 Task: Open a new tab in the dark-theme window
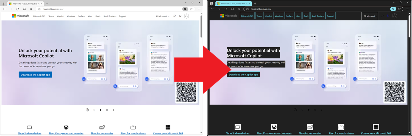[x=255, y=4]
